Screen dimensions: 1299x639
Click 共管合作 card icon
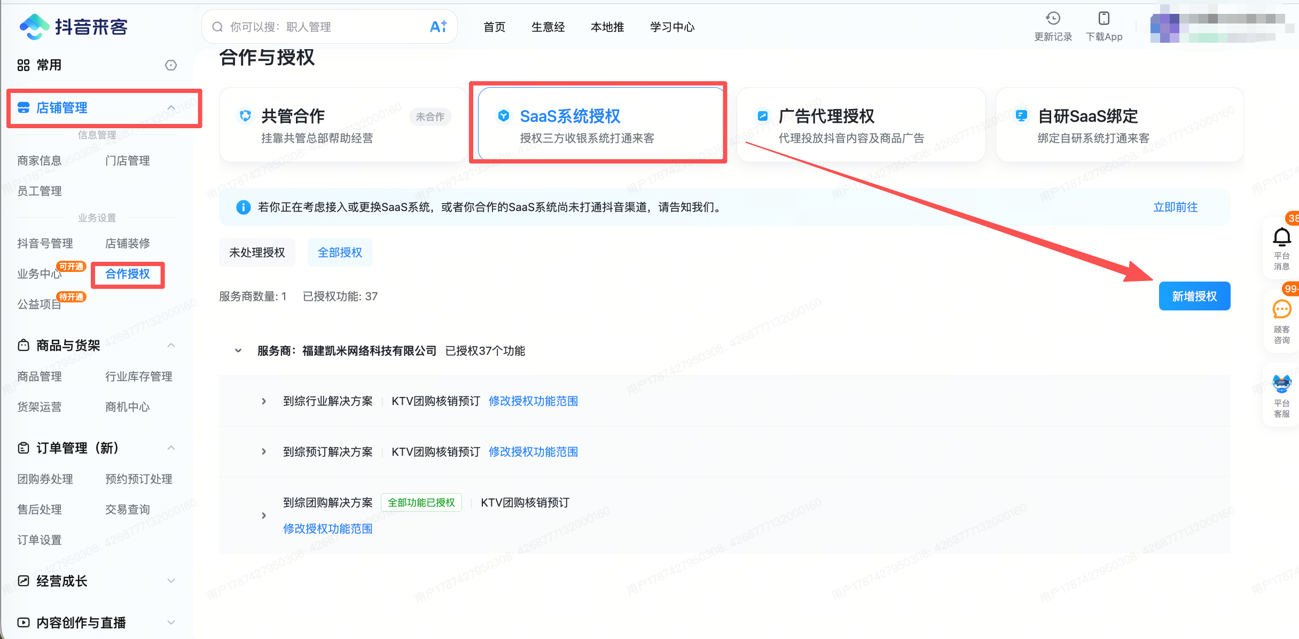[x=245, y=116]
